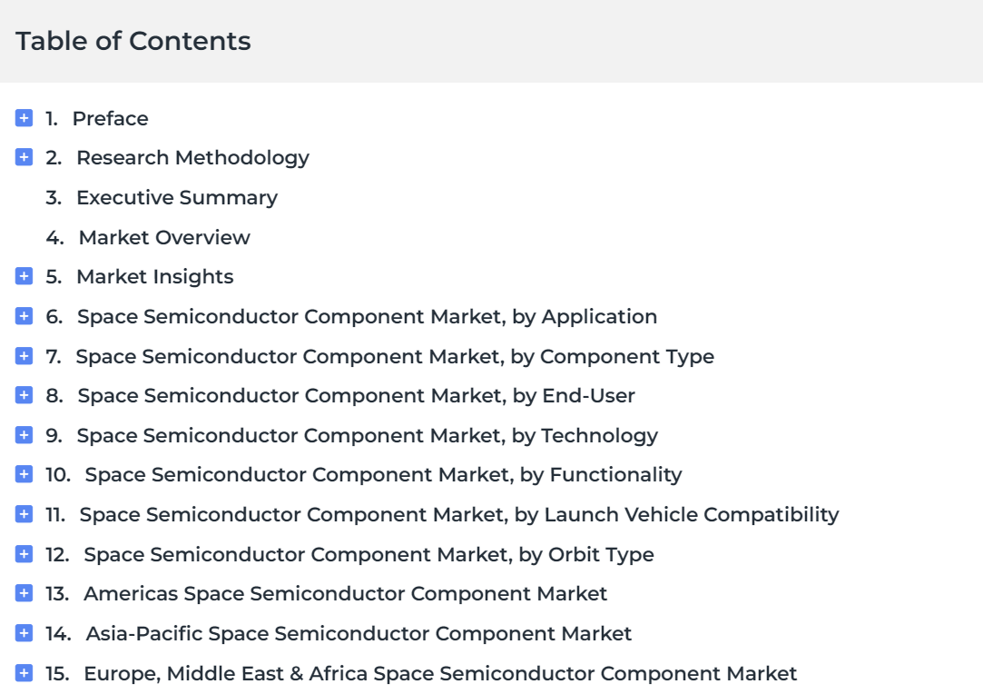983x694 pixels.
Task: Expand the Research Methodology plus icon
Action: point(24,157)
